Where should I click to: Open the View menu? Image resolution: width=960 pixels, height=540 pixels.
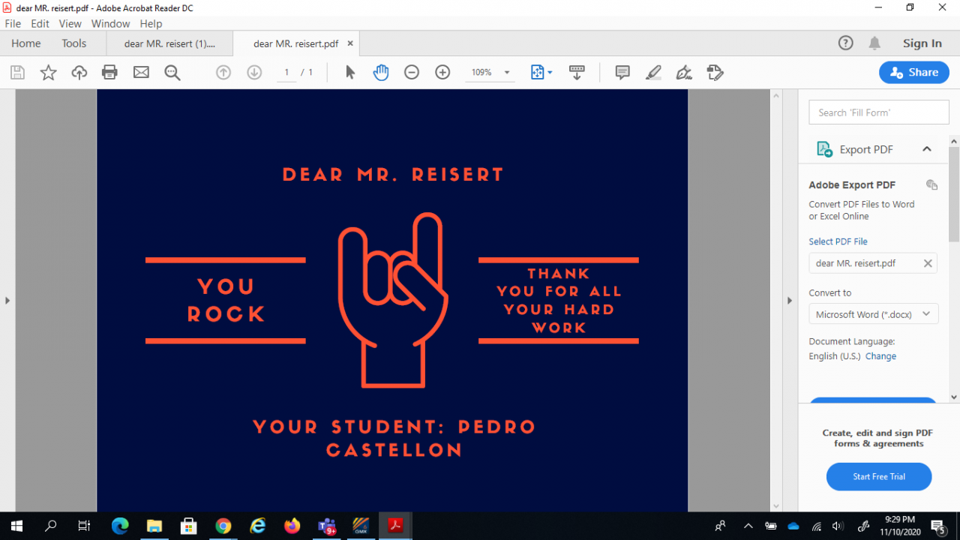70,24
